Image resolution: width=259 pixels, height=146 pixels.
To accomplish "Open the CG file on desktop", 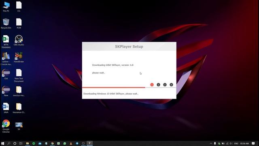I will click(19, 6).
